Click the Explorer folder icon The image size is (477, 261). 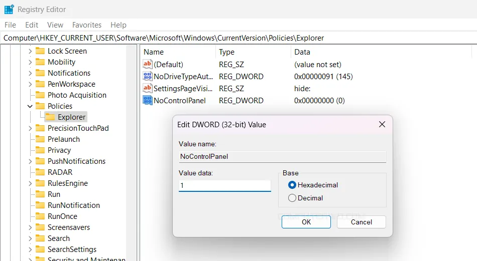pyautogui.click(x=50, y=117)
